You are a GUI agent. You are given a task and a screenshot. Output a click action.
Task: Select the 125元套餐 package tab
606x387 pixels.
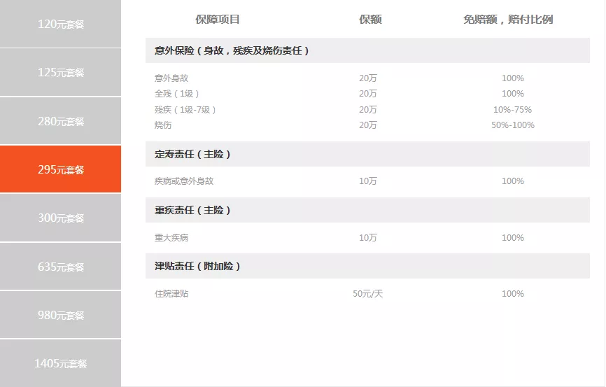[60, 72]
